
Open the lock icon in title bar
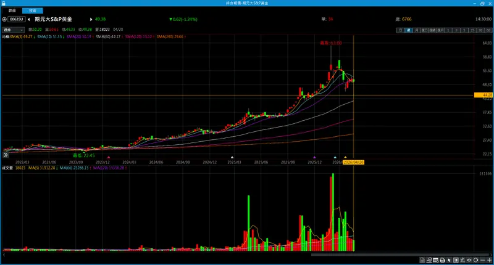pyautogui.click(x=4, y=3)
